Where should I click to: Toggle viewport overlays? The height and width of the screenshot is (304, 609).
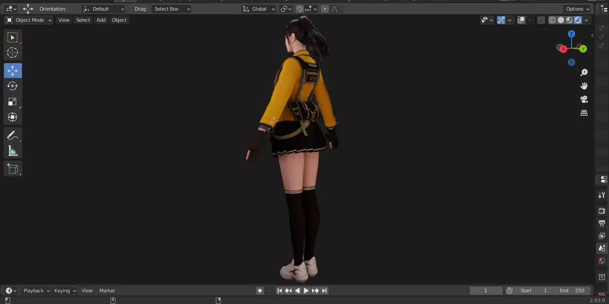[521, 20]
